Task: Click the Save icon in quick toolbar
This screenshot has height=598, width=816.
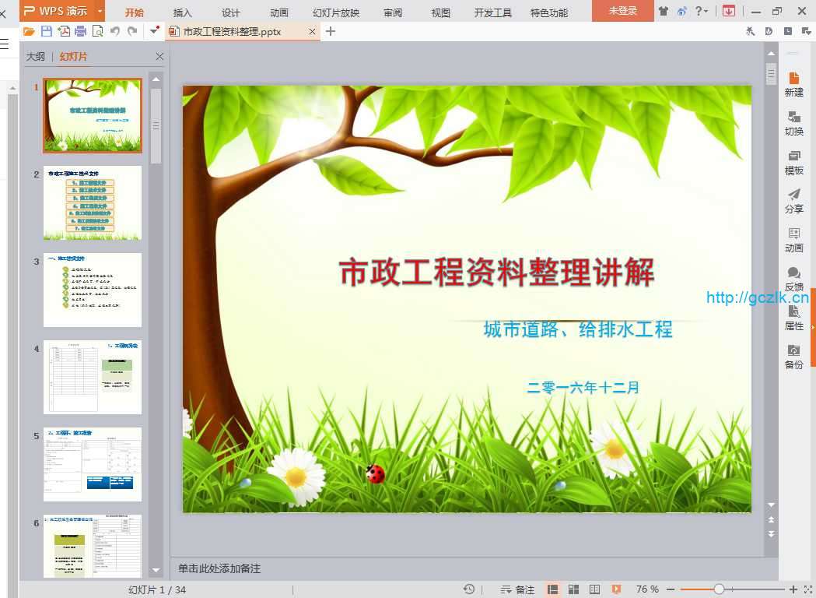Action: point(46,31)
